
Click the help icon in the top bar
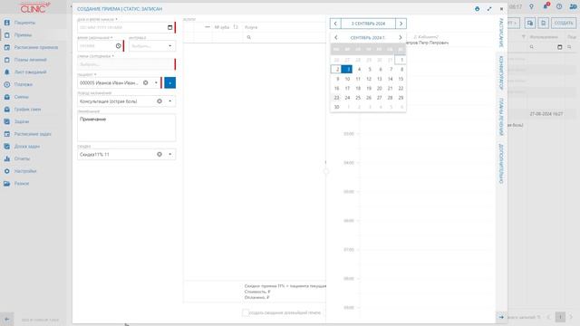click(559, 6)
